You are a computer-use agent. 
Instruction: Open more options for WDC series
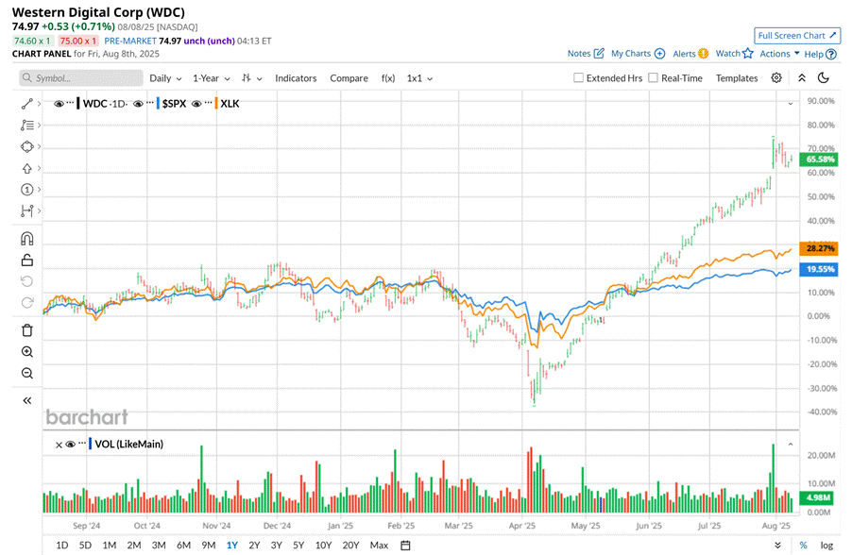pyautogui.click(x=70, y=102)
